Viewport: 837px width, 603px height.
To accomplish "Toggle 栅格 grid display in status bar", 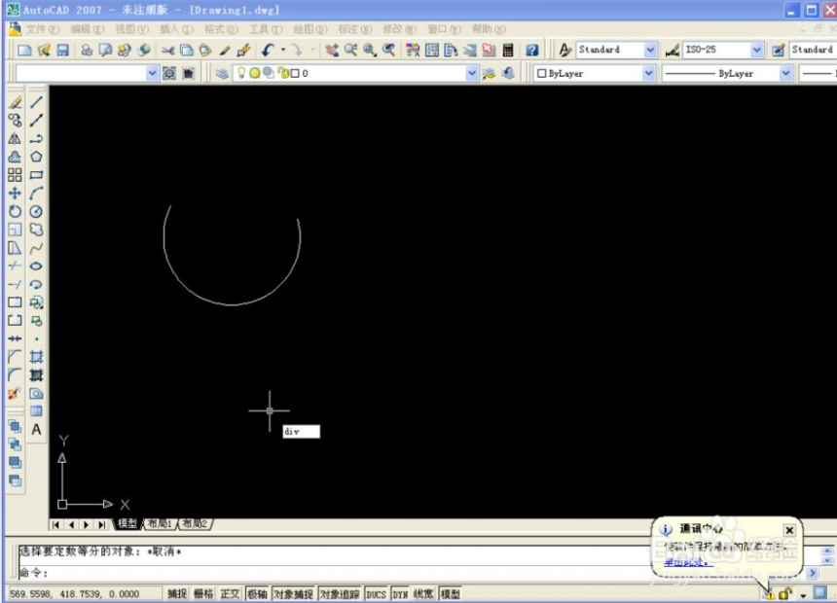I will coord(202,594).
